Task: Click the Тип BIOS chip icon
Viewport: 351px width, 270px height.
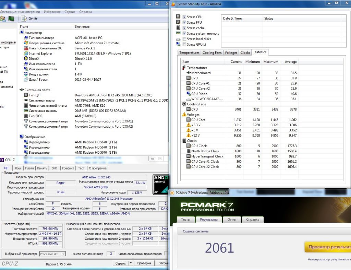Action: [x=26, y=116]
